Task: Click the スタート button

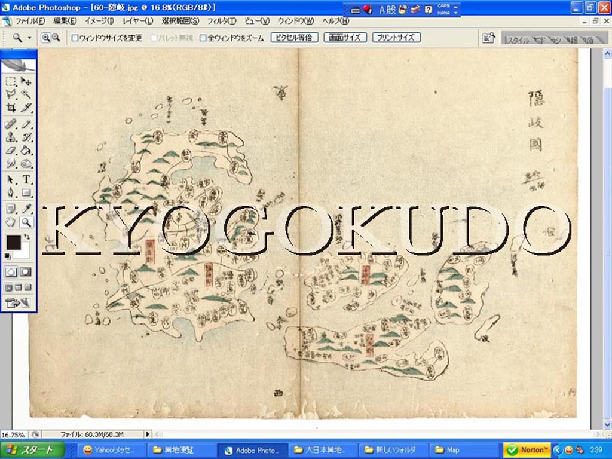Action: [32, 449]
